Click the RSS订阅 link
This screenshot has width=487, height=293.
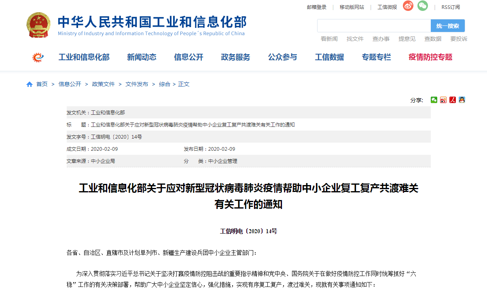click(451, 7)
